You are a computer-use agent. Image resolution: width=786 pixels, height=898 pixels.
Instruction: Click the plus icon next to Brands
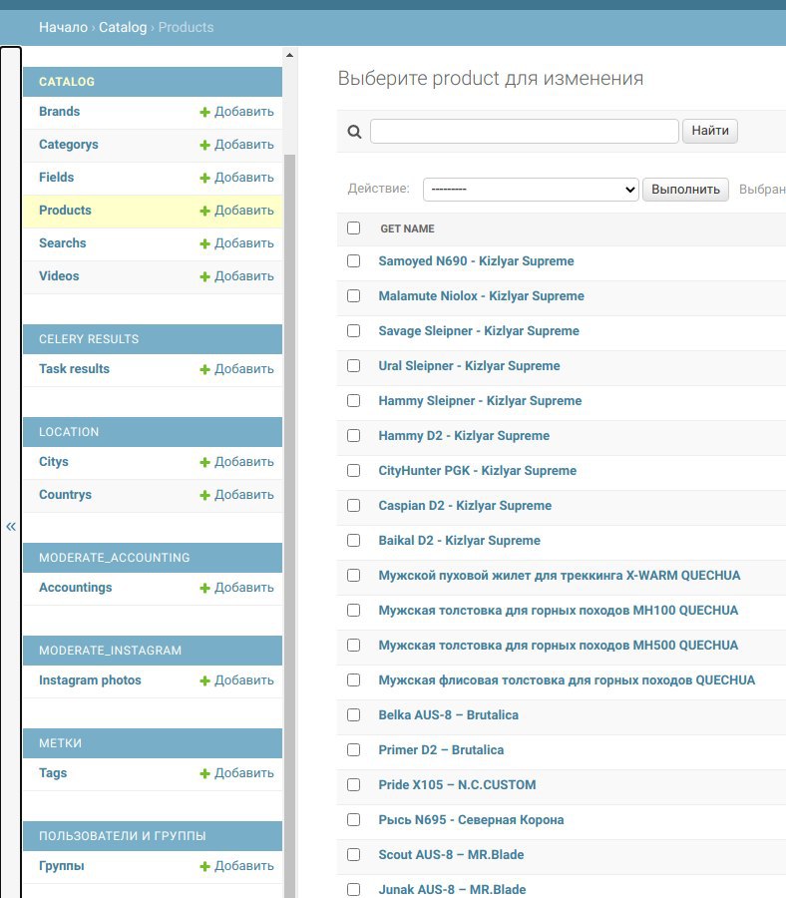pyautogui.click(x=204, y=112)
